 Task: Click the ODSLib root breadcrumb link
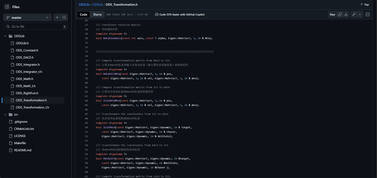(x=84, y=5)
